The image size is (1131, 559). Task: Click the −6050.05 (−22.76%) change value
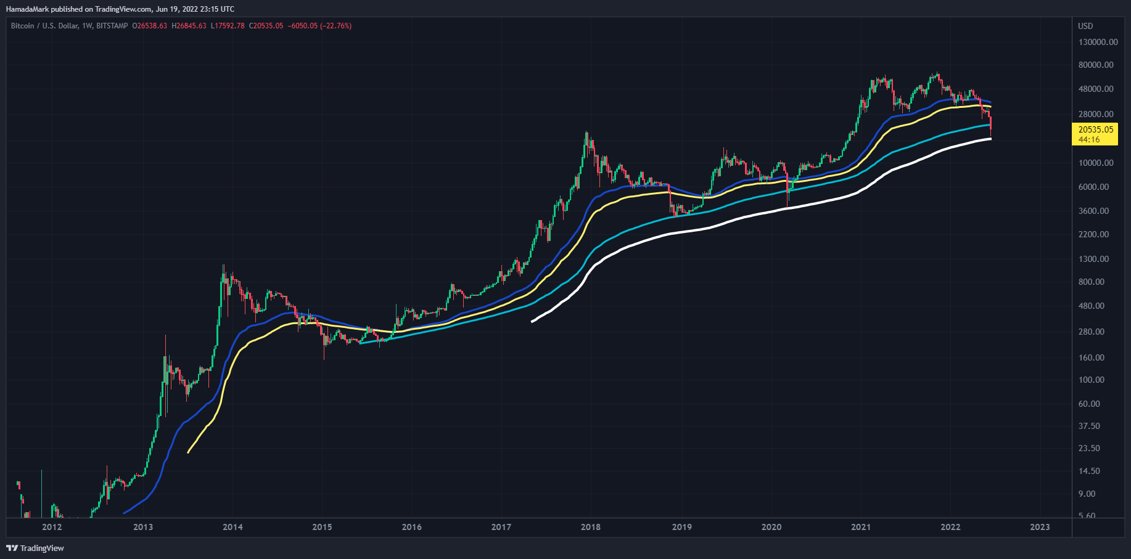pyautogui.click(x=319, y=26)
